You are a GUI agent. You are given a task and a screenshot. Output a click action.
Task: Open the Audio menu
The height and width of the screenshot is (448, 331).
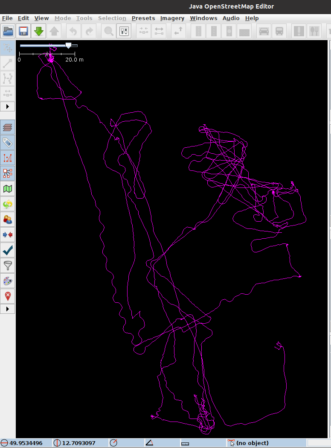point(231,18)
